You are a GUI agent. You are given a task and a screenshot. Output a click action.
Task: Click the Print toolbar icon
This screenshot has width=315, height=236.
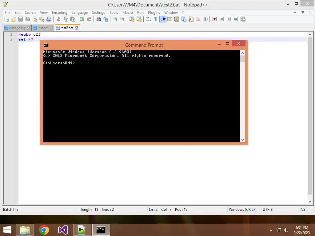tap(49, 19)
